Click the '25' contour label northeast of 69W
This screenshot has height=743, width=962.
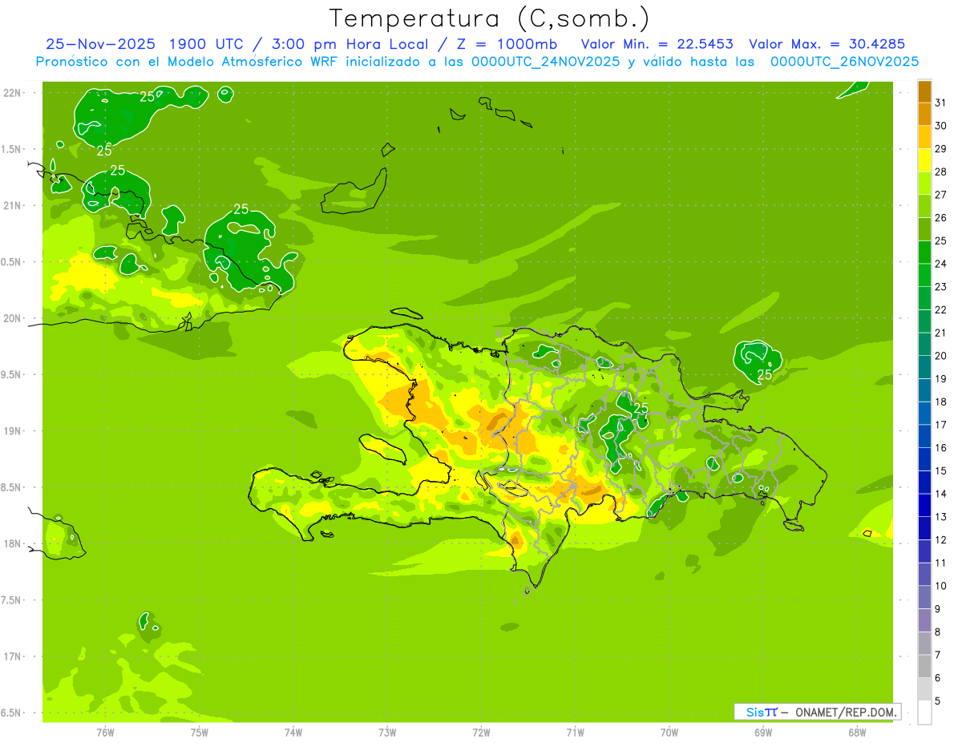tap(765, 374)
